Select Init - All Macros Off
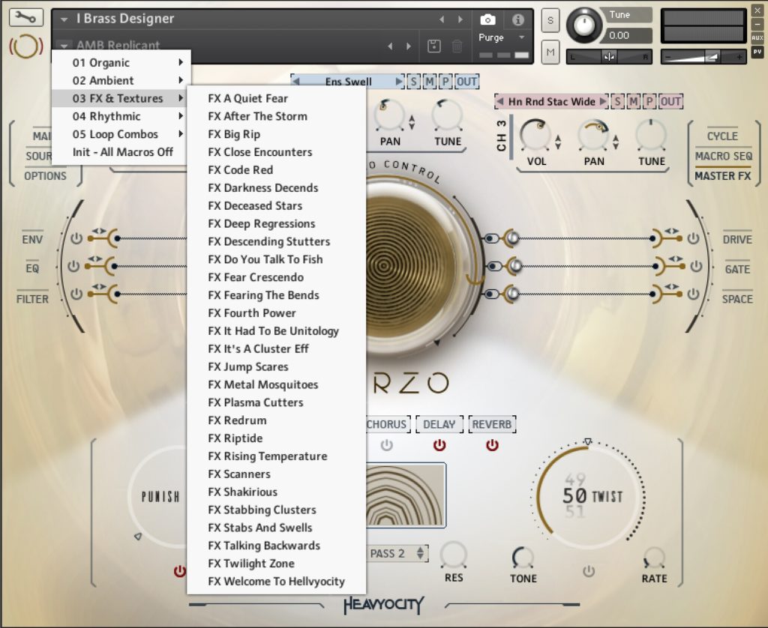This screenshot has height=628, width=768. point(122,152)
